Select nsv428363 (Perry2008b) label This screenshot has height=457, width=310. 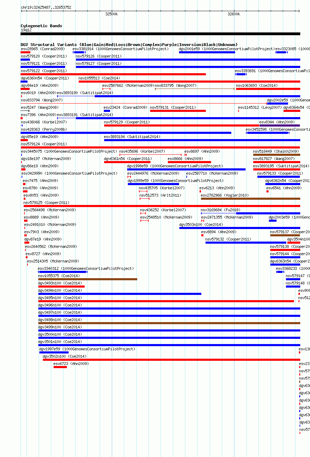(x=44, y=129)
